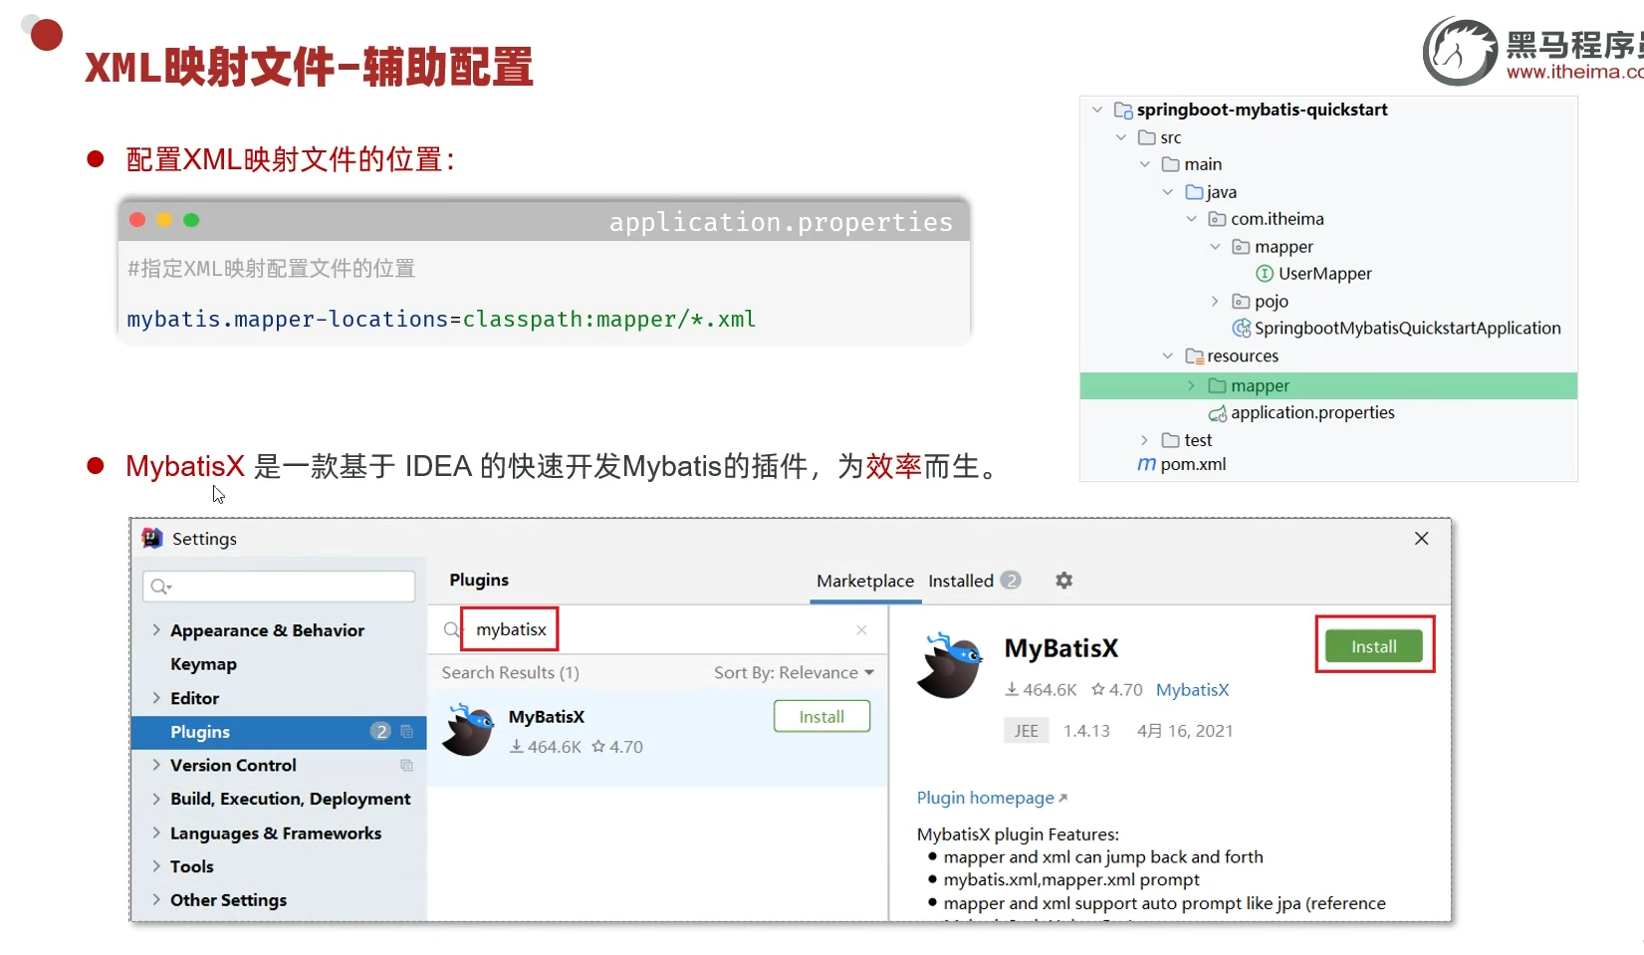Switch to the Installed plugins tab
The width and height of the screenshot is (1644, 955).
coord(974,581)
